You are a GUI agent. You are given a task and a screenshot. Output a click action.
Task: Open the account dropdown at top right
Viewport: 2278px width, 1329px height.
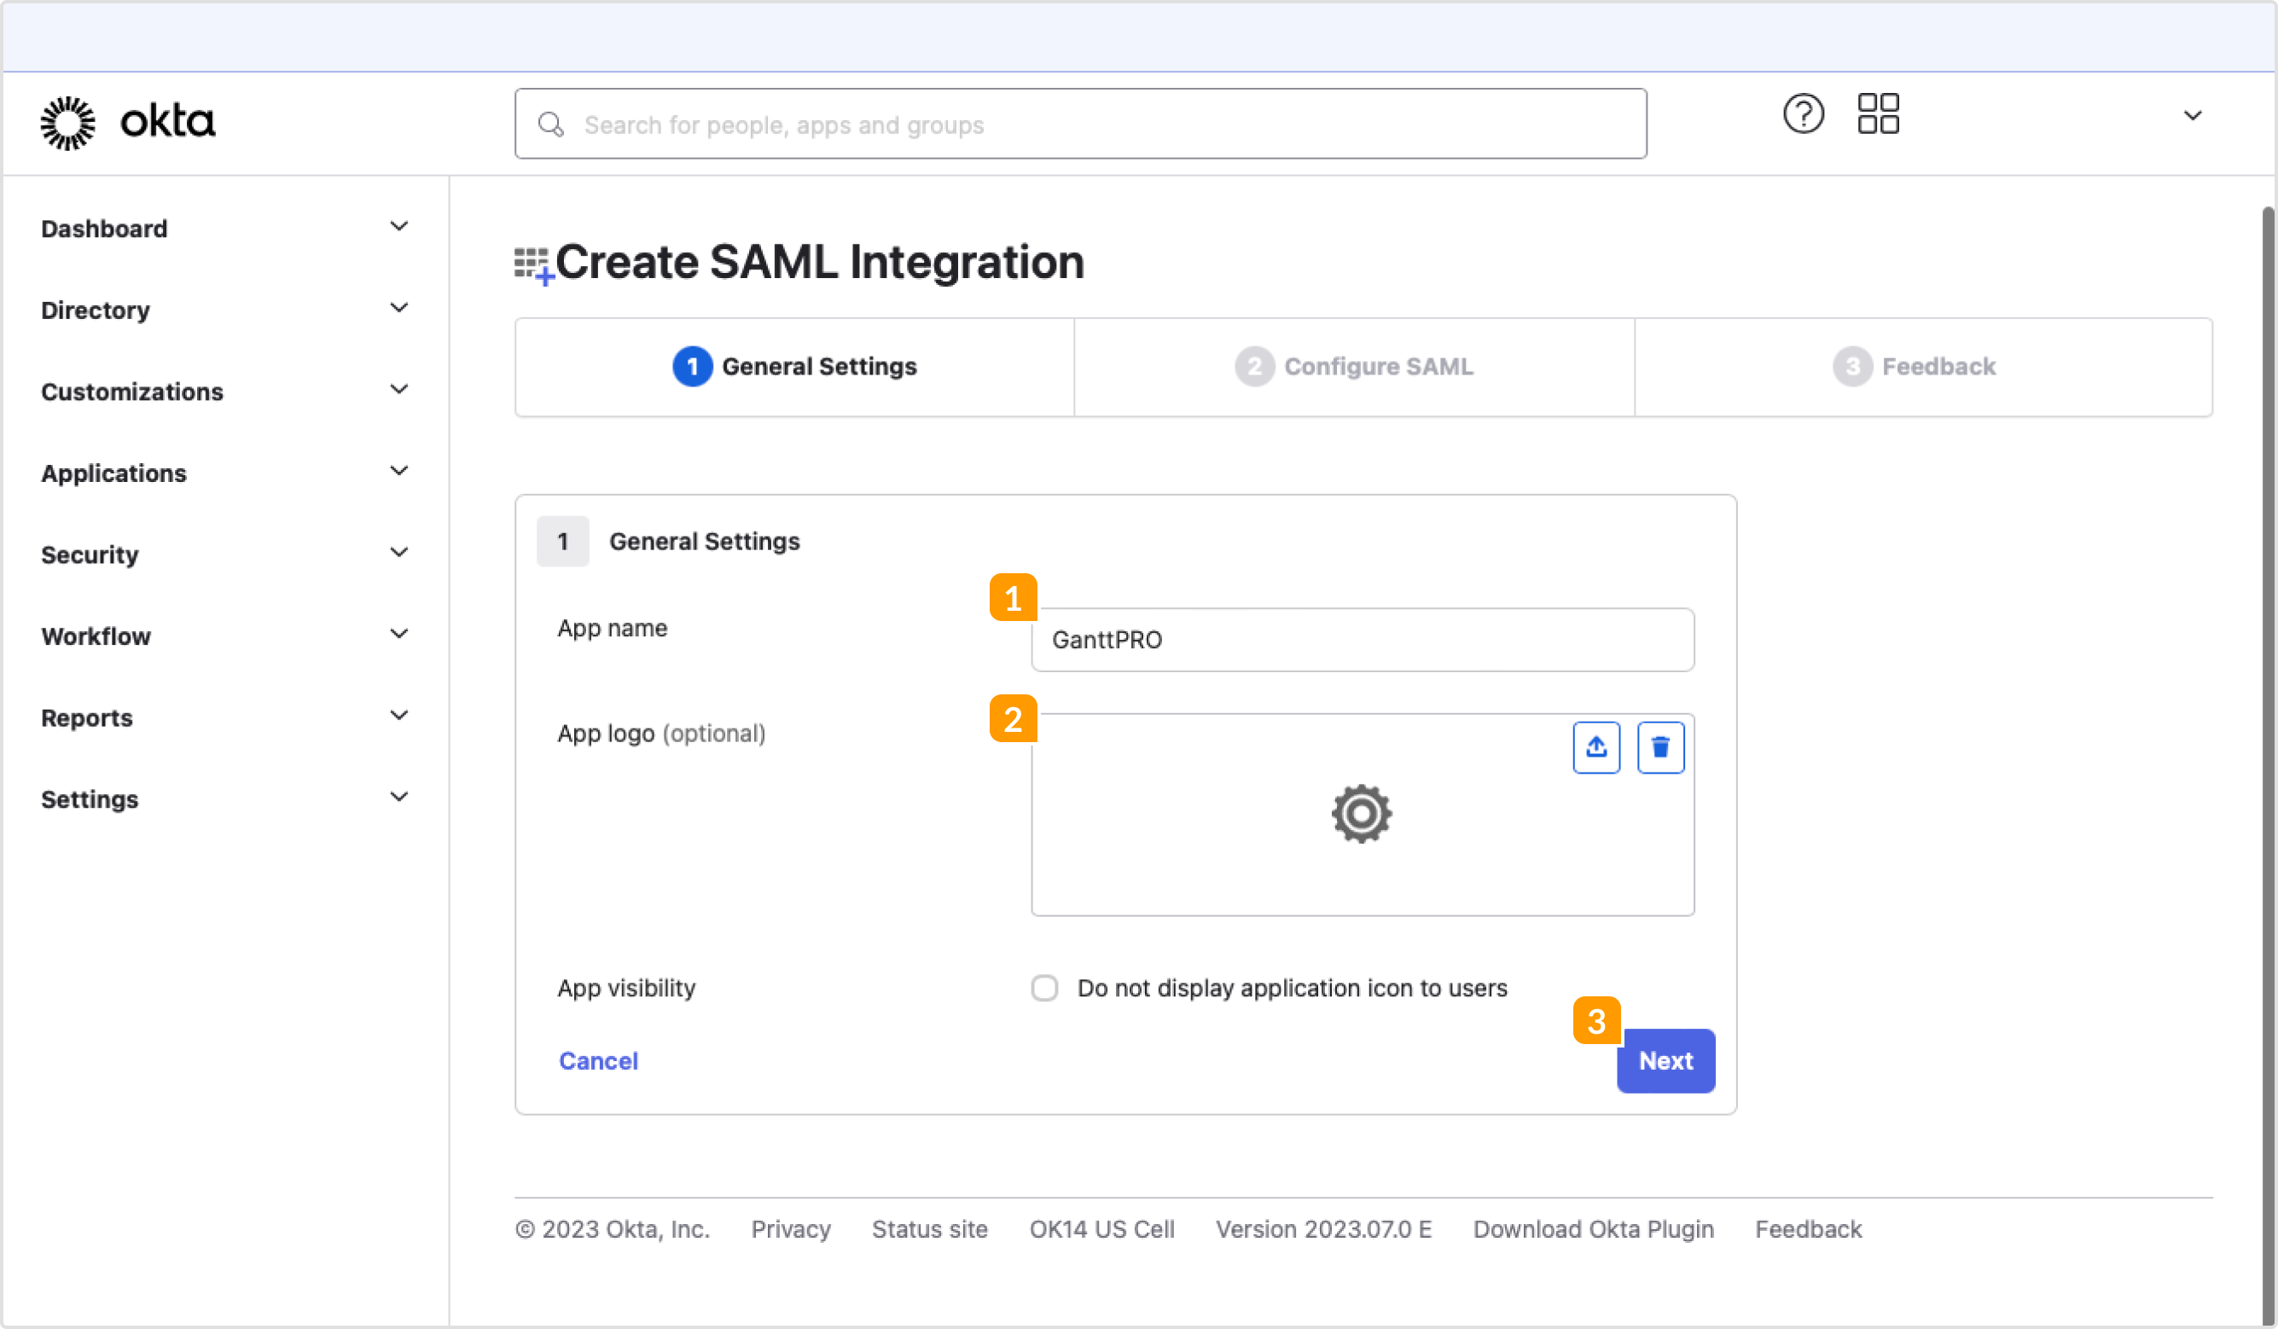point(2193,114)
